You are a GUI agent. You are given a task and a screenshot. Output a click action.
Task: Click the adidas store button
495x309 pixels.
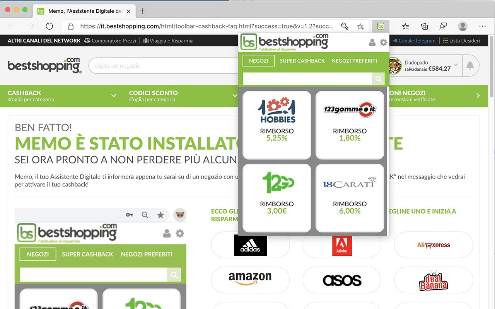pyautogui.click(x=250, y=245)
